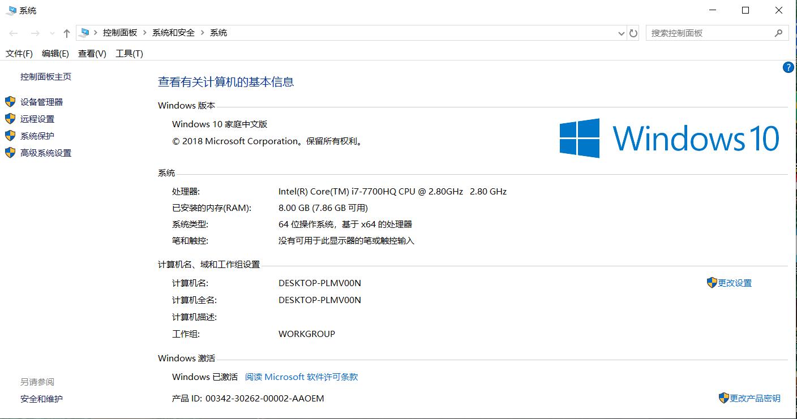The width and height of the screenshot is (797, 419).
Task: Click the shield icon beside 设备管理器
Action: [10, 102]
